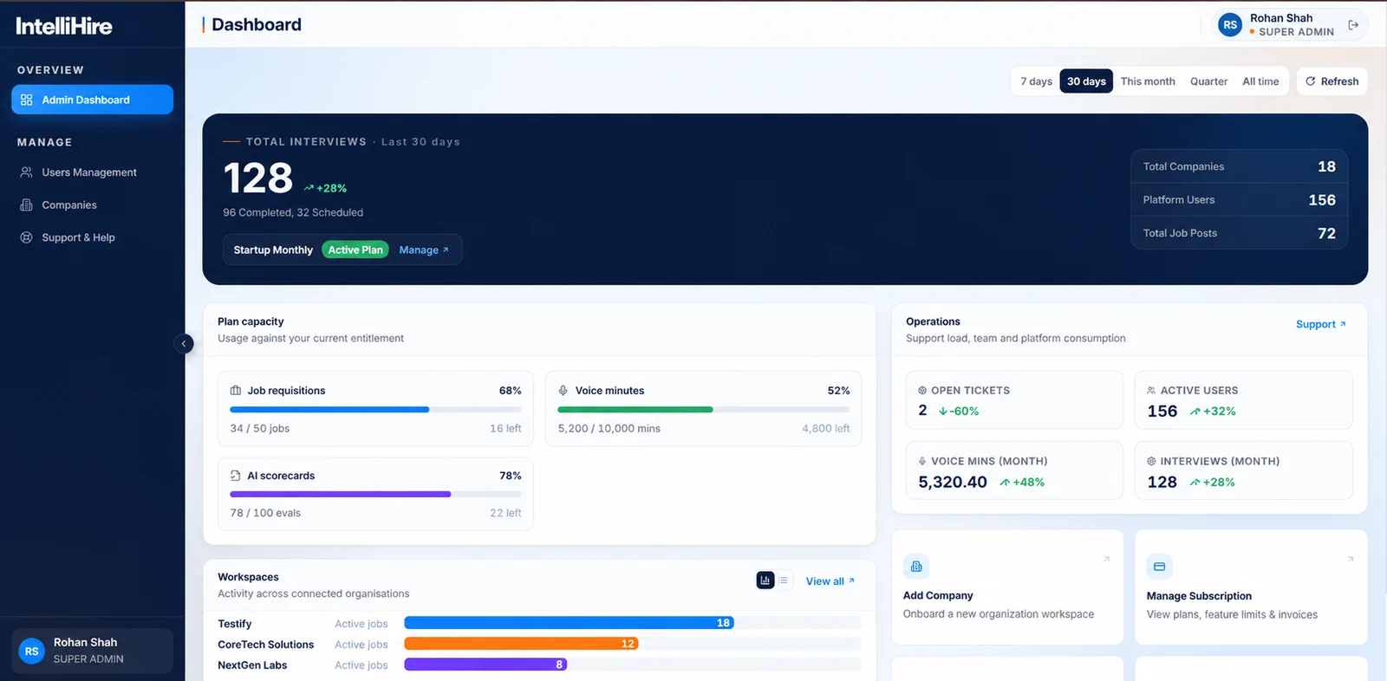The width and height of the screenshot is (1387, 681).
Task: Click the Platform Users stat row
Action: [1239, 199]
